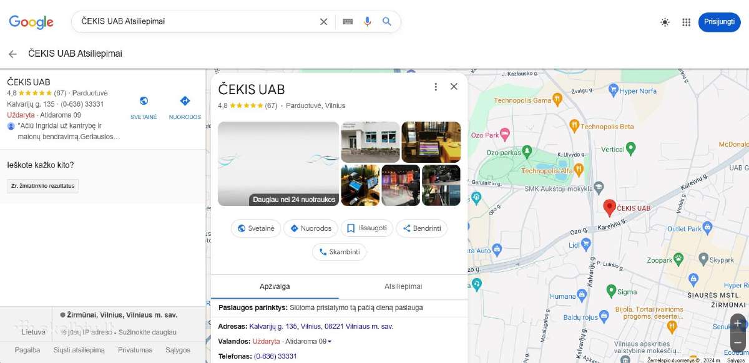
Task: Open Privatumas footer link
Action: click(135, 351)
